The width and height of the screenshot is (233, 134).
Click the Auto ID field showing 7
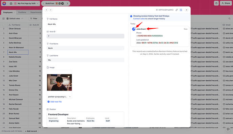pos(85,36)
